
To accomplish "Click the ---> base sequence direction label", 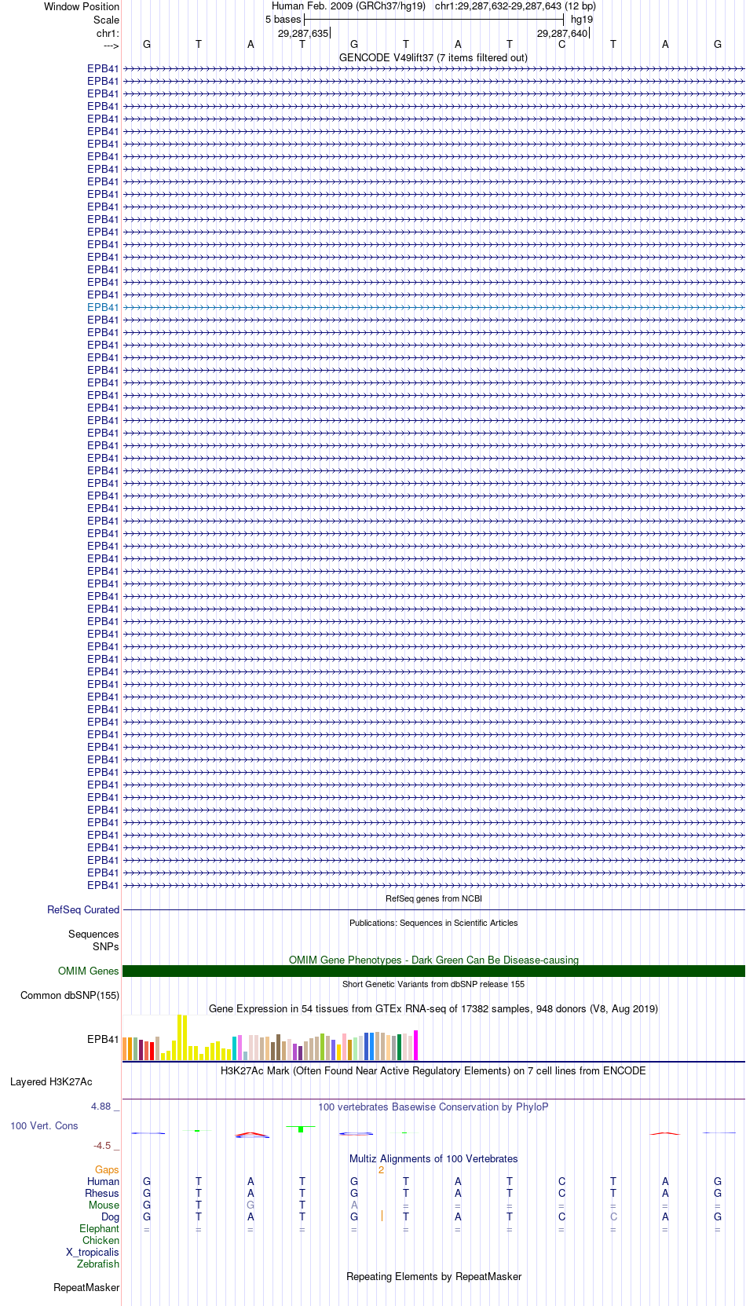I will coord(111,45).
